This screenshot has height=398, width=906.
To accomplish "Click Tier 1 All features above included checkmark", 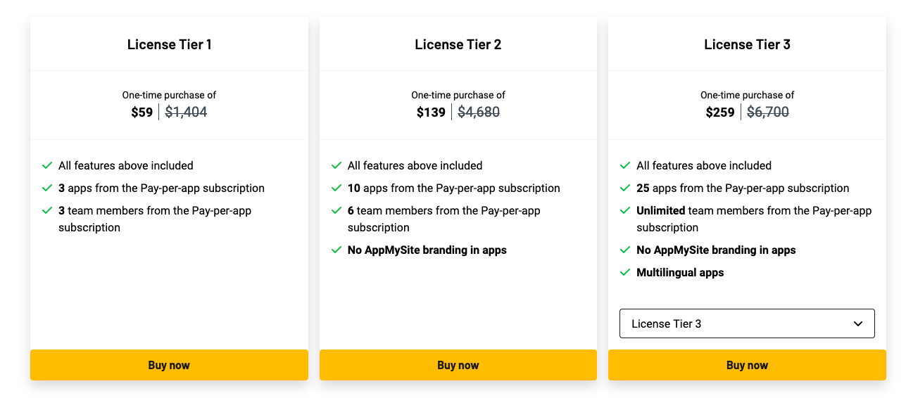I will pyautogui.click(x=47, y=165).
